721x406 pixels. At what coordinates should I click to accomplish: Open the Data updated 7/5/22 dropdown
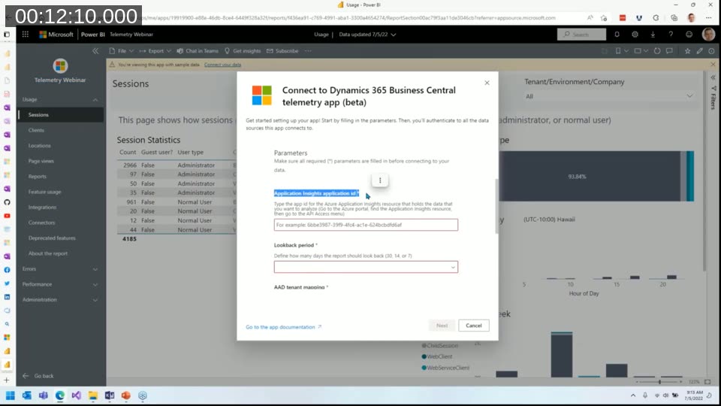pos(367,35)
